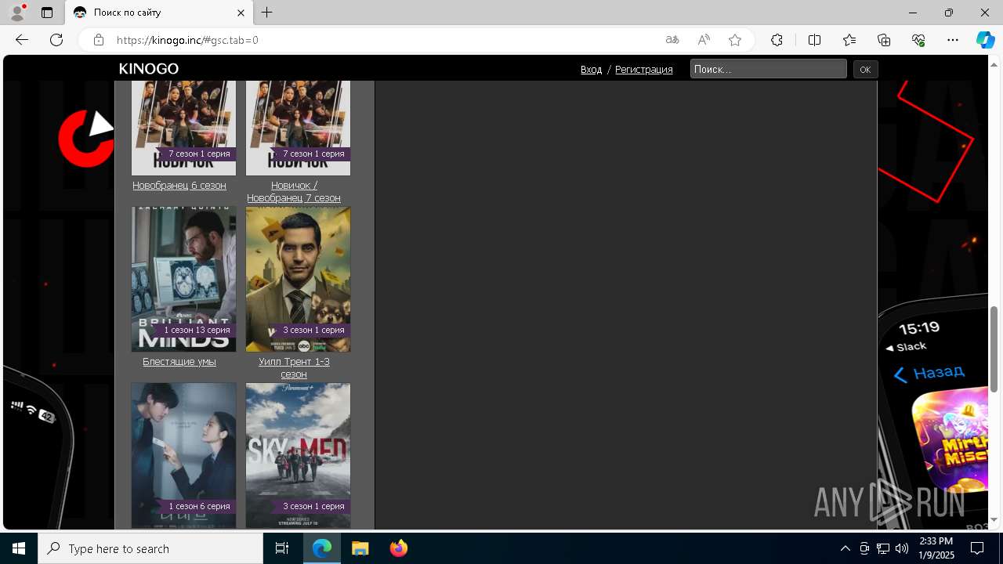Open browser extensions menu

(777, 40)
